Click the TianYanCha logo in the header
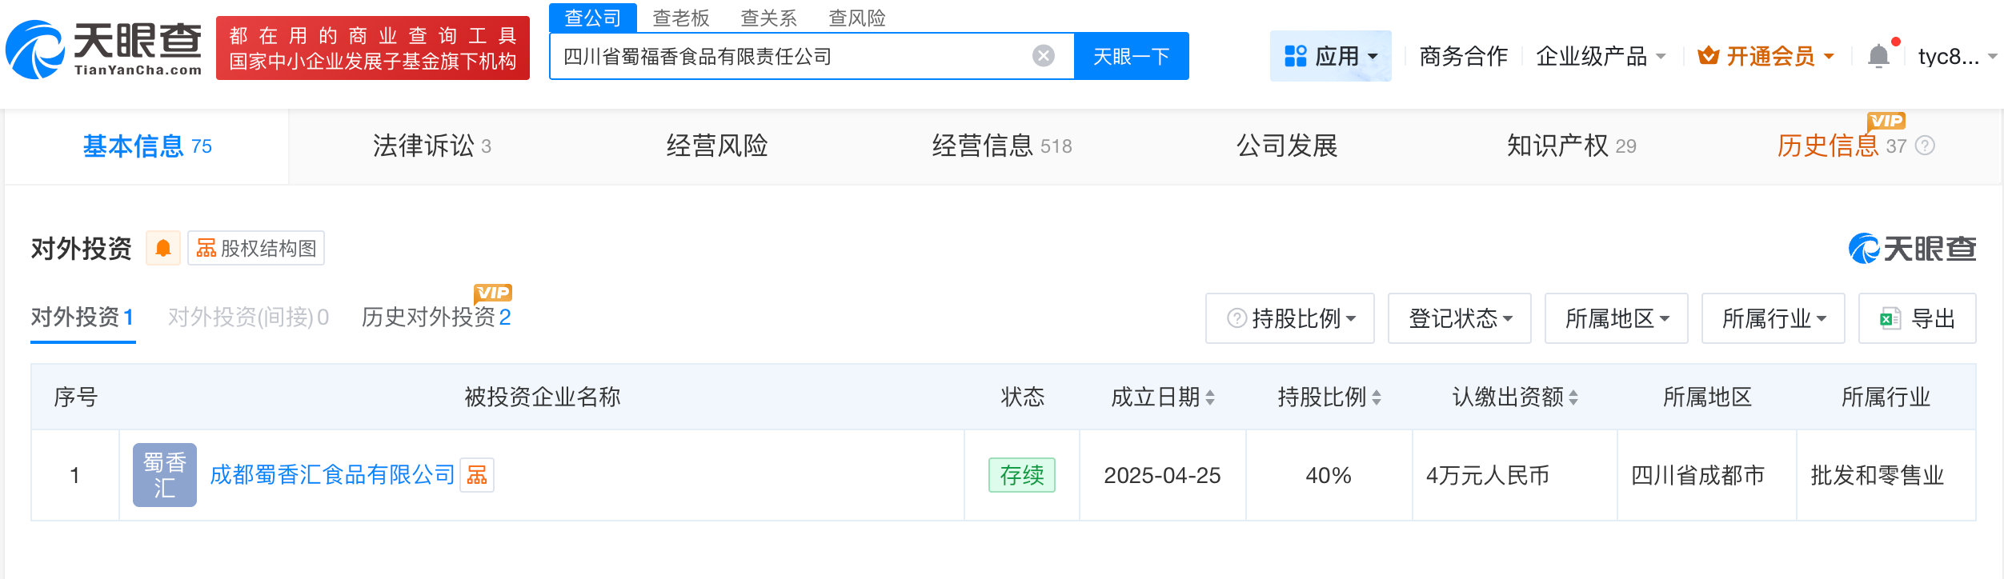2004x579 pixels. point(104,50)
